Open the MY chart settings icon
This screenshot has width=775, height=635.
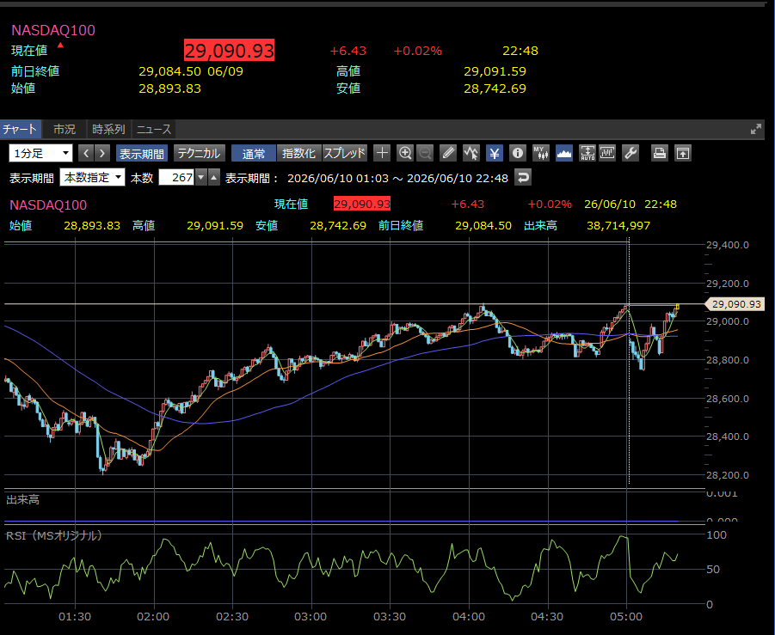541,153
